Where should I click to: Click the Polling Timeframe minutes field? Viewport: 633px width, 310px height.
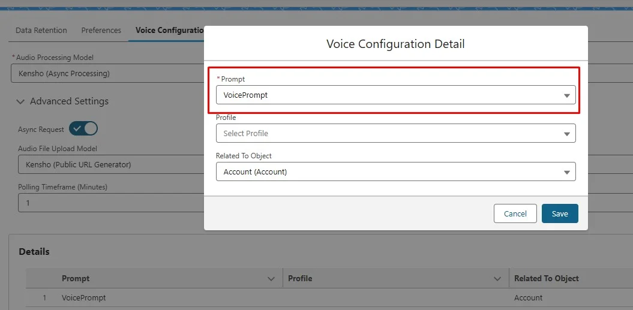tap(111, 203)
